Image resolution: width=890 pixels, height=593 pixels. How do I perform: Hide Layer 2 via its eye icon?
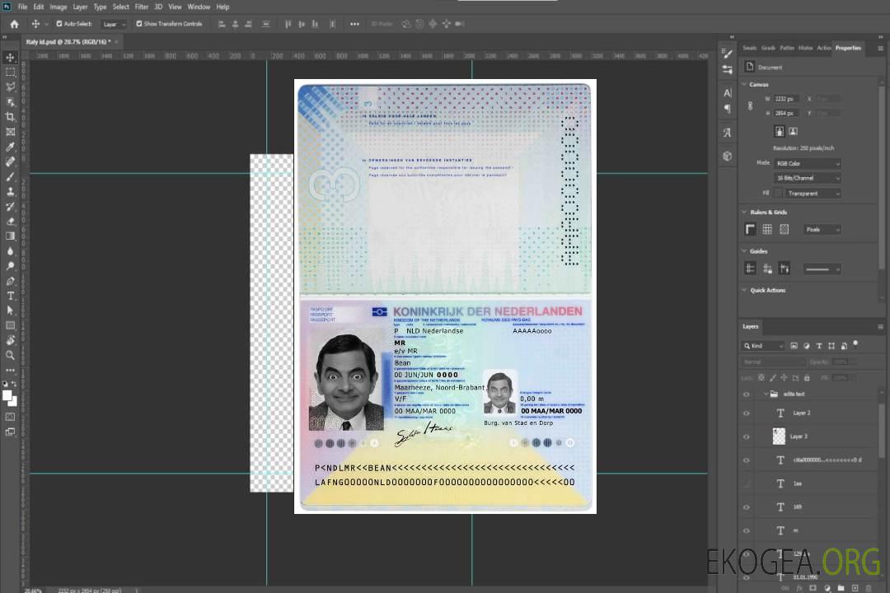747,413
